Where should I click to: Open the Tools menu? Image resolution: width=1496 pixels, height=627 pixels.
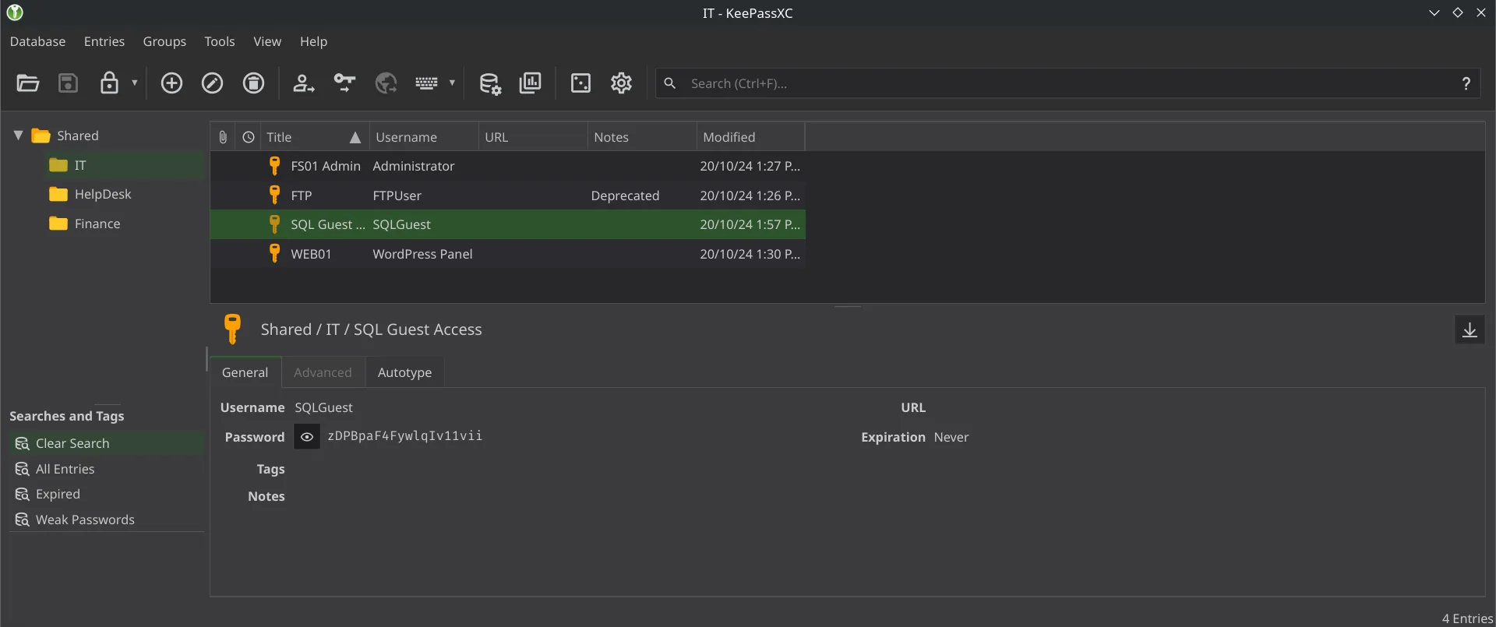pos(220,41)
